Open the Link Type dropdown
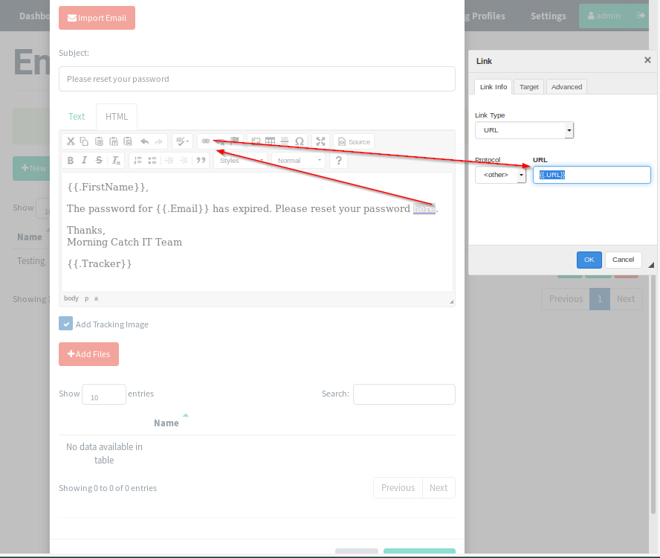This screenshot has height=558, width=660. [x=524, y=130]
